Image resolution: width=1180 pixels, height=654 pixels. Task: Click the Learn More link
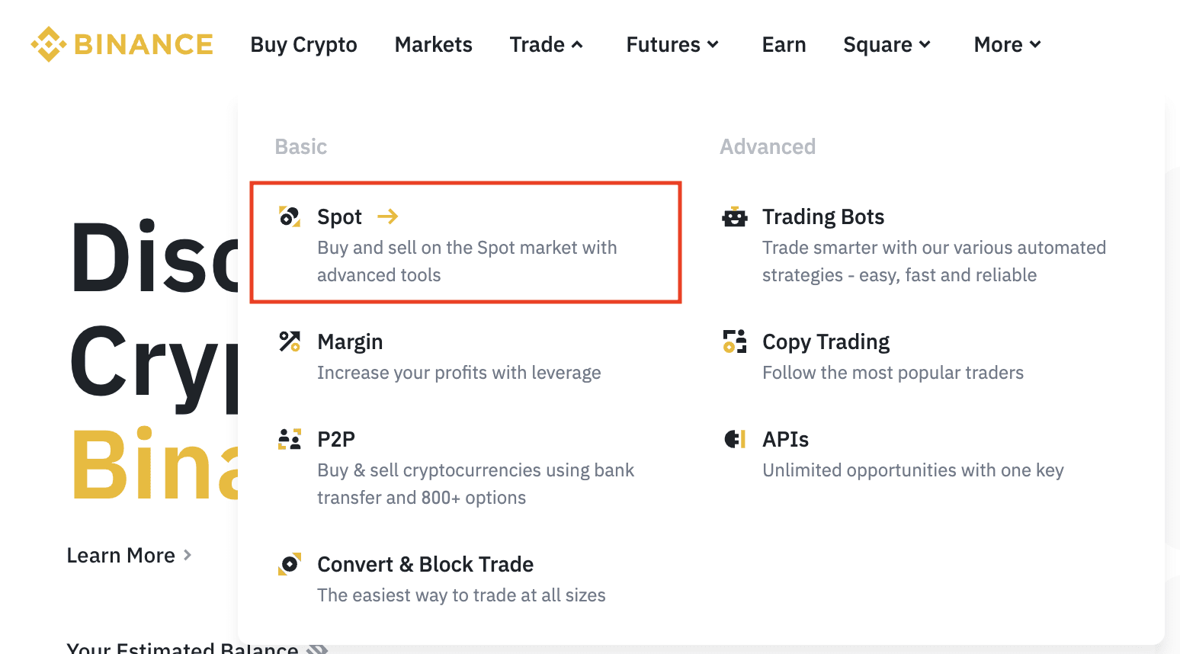coord(128,556)
